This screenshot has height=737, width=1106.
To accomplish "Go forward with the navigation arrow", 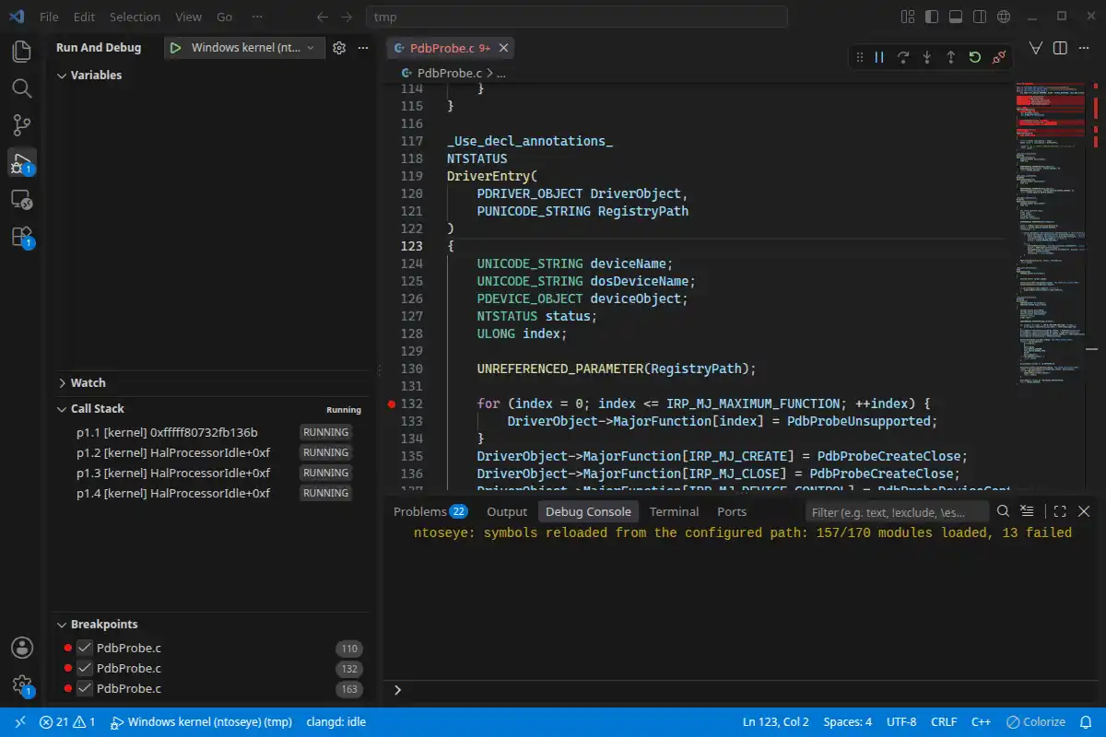I will coord(346,17).
